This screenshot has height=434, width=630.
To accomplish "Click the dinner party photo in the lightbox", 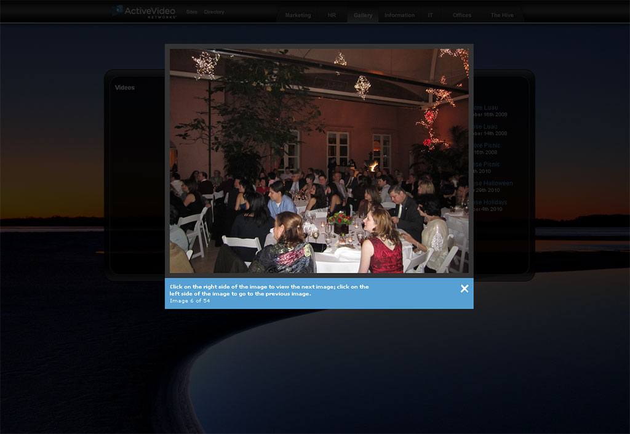I will tap(319, 161).
